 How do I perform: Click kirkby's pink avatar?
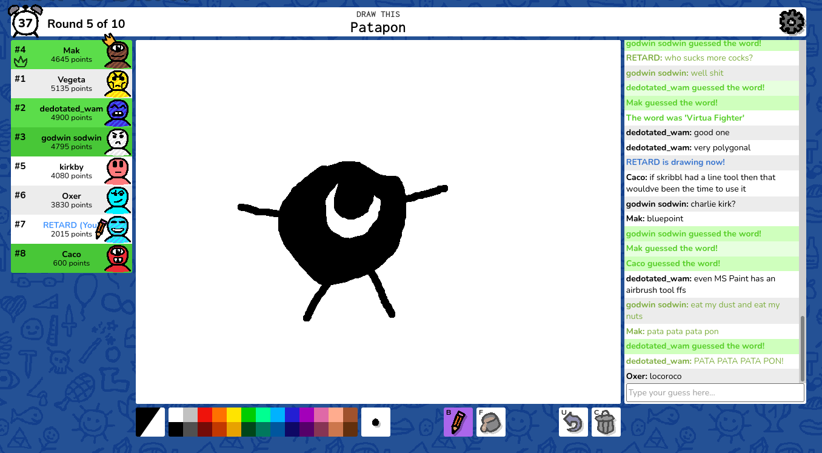point(118,171)
